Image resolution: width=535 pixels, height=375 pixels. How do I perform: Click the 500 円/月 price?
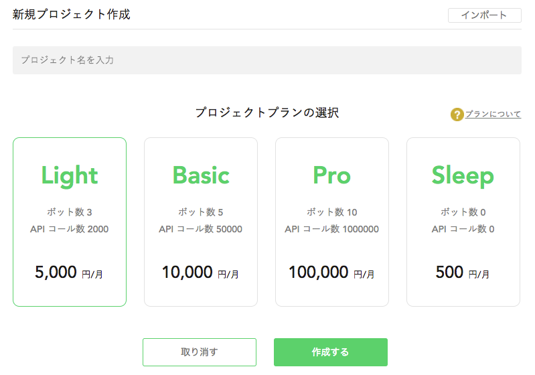click(463, 273)
